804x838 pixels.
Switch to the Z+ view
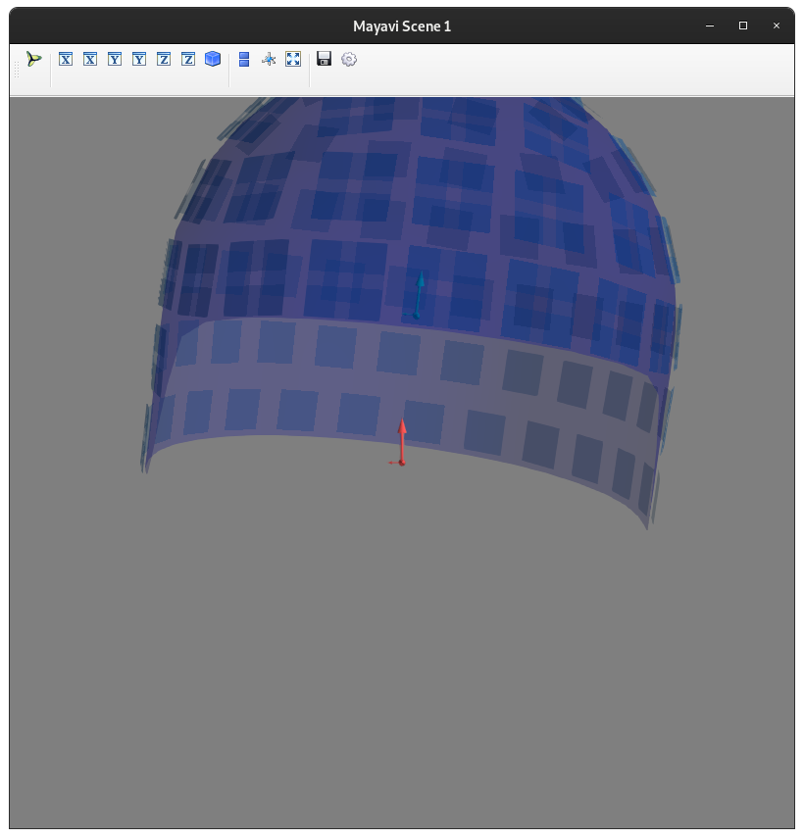(x=163, y=59)
